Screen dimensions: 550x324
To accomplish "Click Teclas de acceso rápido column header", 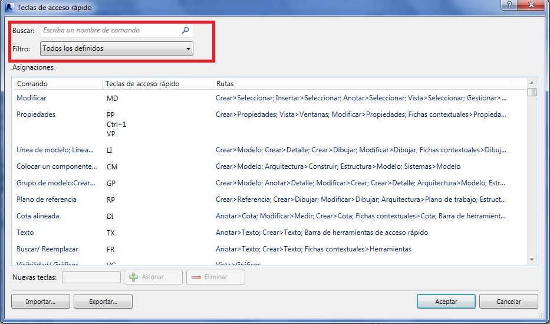I will click(156, 84).
